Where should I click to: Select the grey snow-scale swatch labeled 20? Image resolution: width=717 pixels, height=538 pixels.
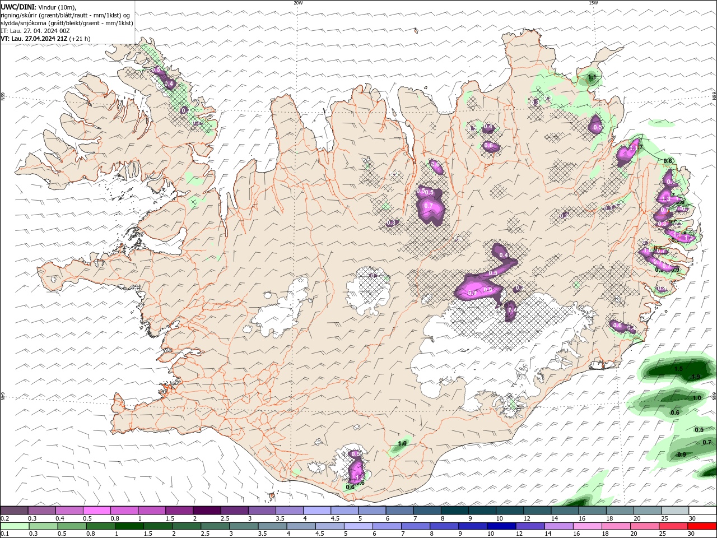point(648,511)
